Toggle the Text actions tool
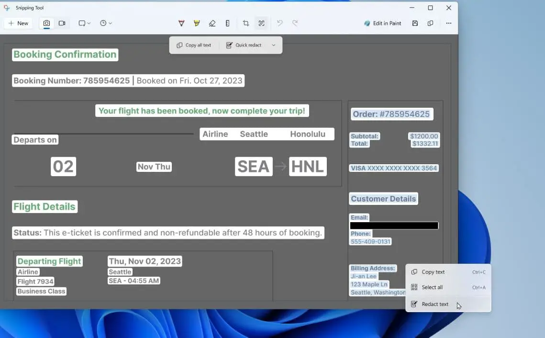This screenshot has width=545, height=338. click(x=261, y=23)
